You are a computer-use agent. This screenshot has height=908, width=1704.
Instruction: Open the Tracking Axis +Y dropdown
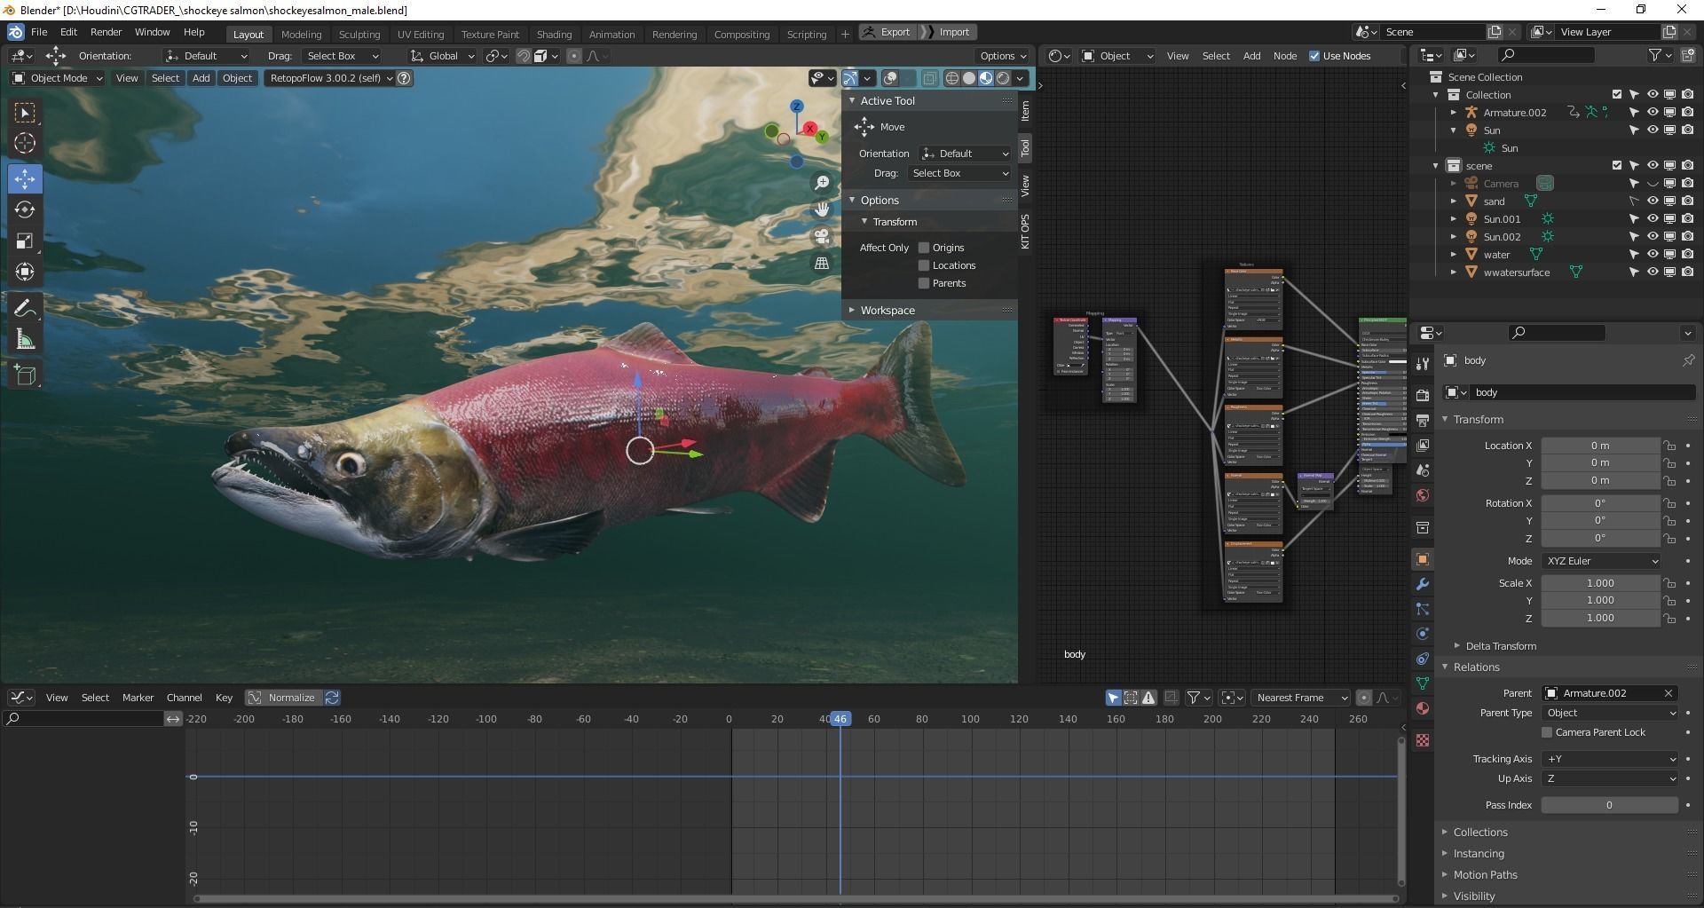1610,759
